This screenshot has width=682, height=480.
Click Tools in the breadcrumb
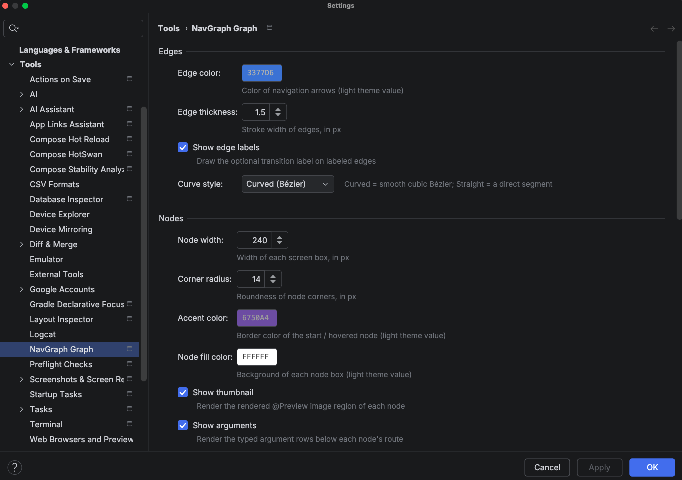pos(169,28)
